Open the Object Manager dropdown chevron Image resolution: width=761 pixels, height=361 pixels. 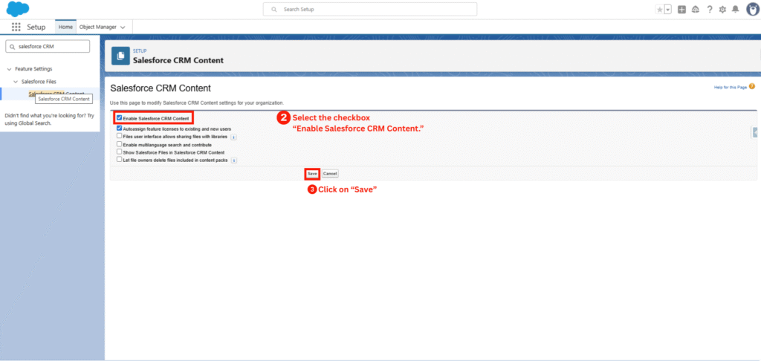[123, 27]
